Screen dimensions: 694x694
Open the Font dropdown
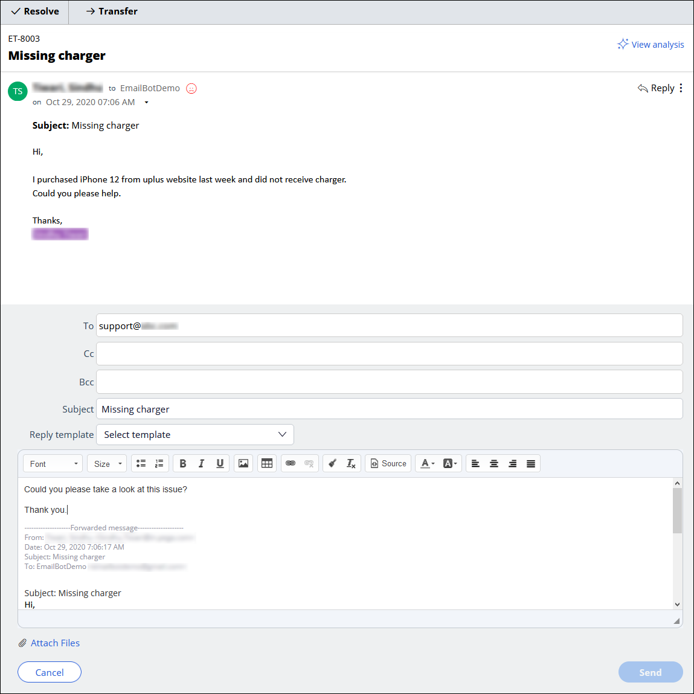tap(54, 463)
